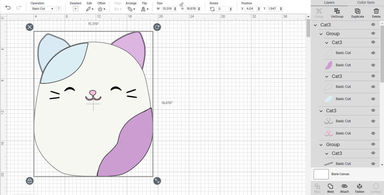The height and width of the screenshot is (195, 384).
Task: UnGroup the selected elements
Action: [337, 13]
